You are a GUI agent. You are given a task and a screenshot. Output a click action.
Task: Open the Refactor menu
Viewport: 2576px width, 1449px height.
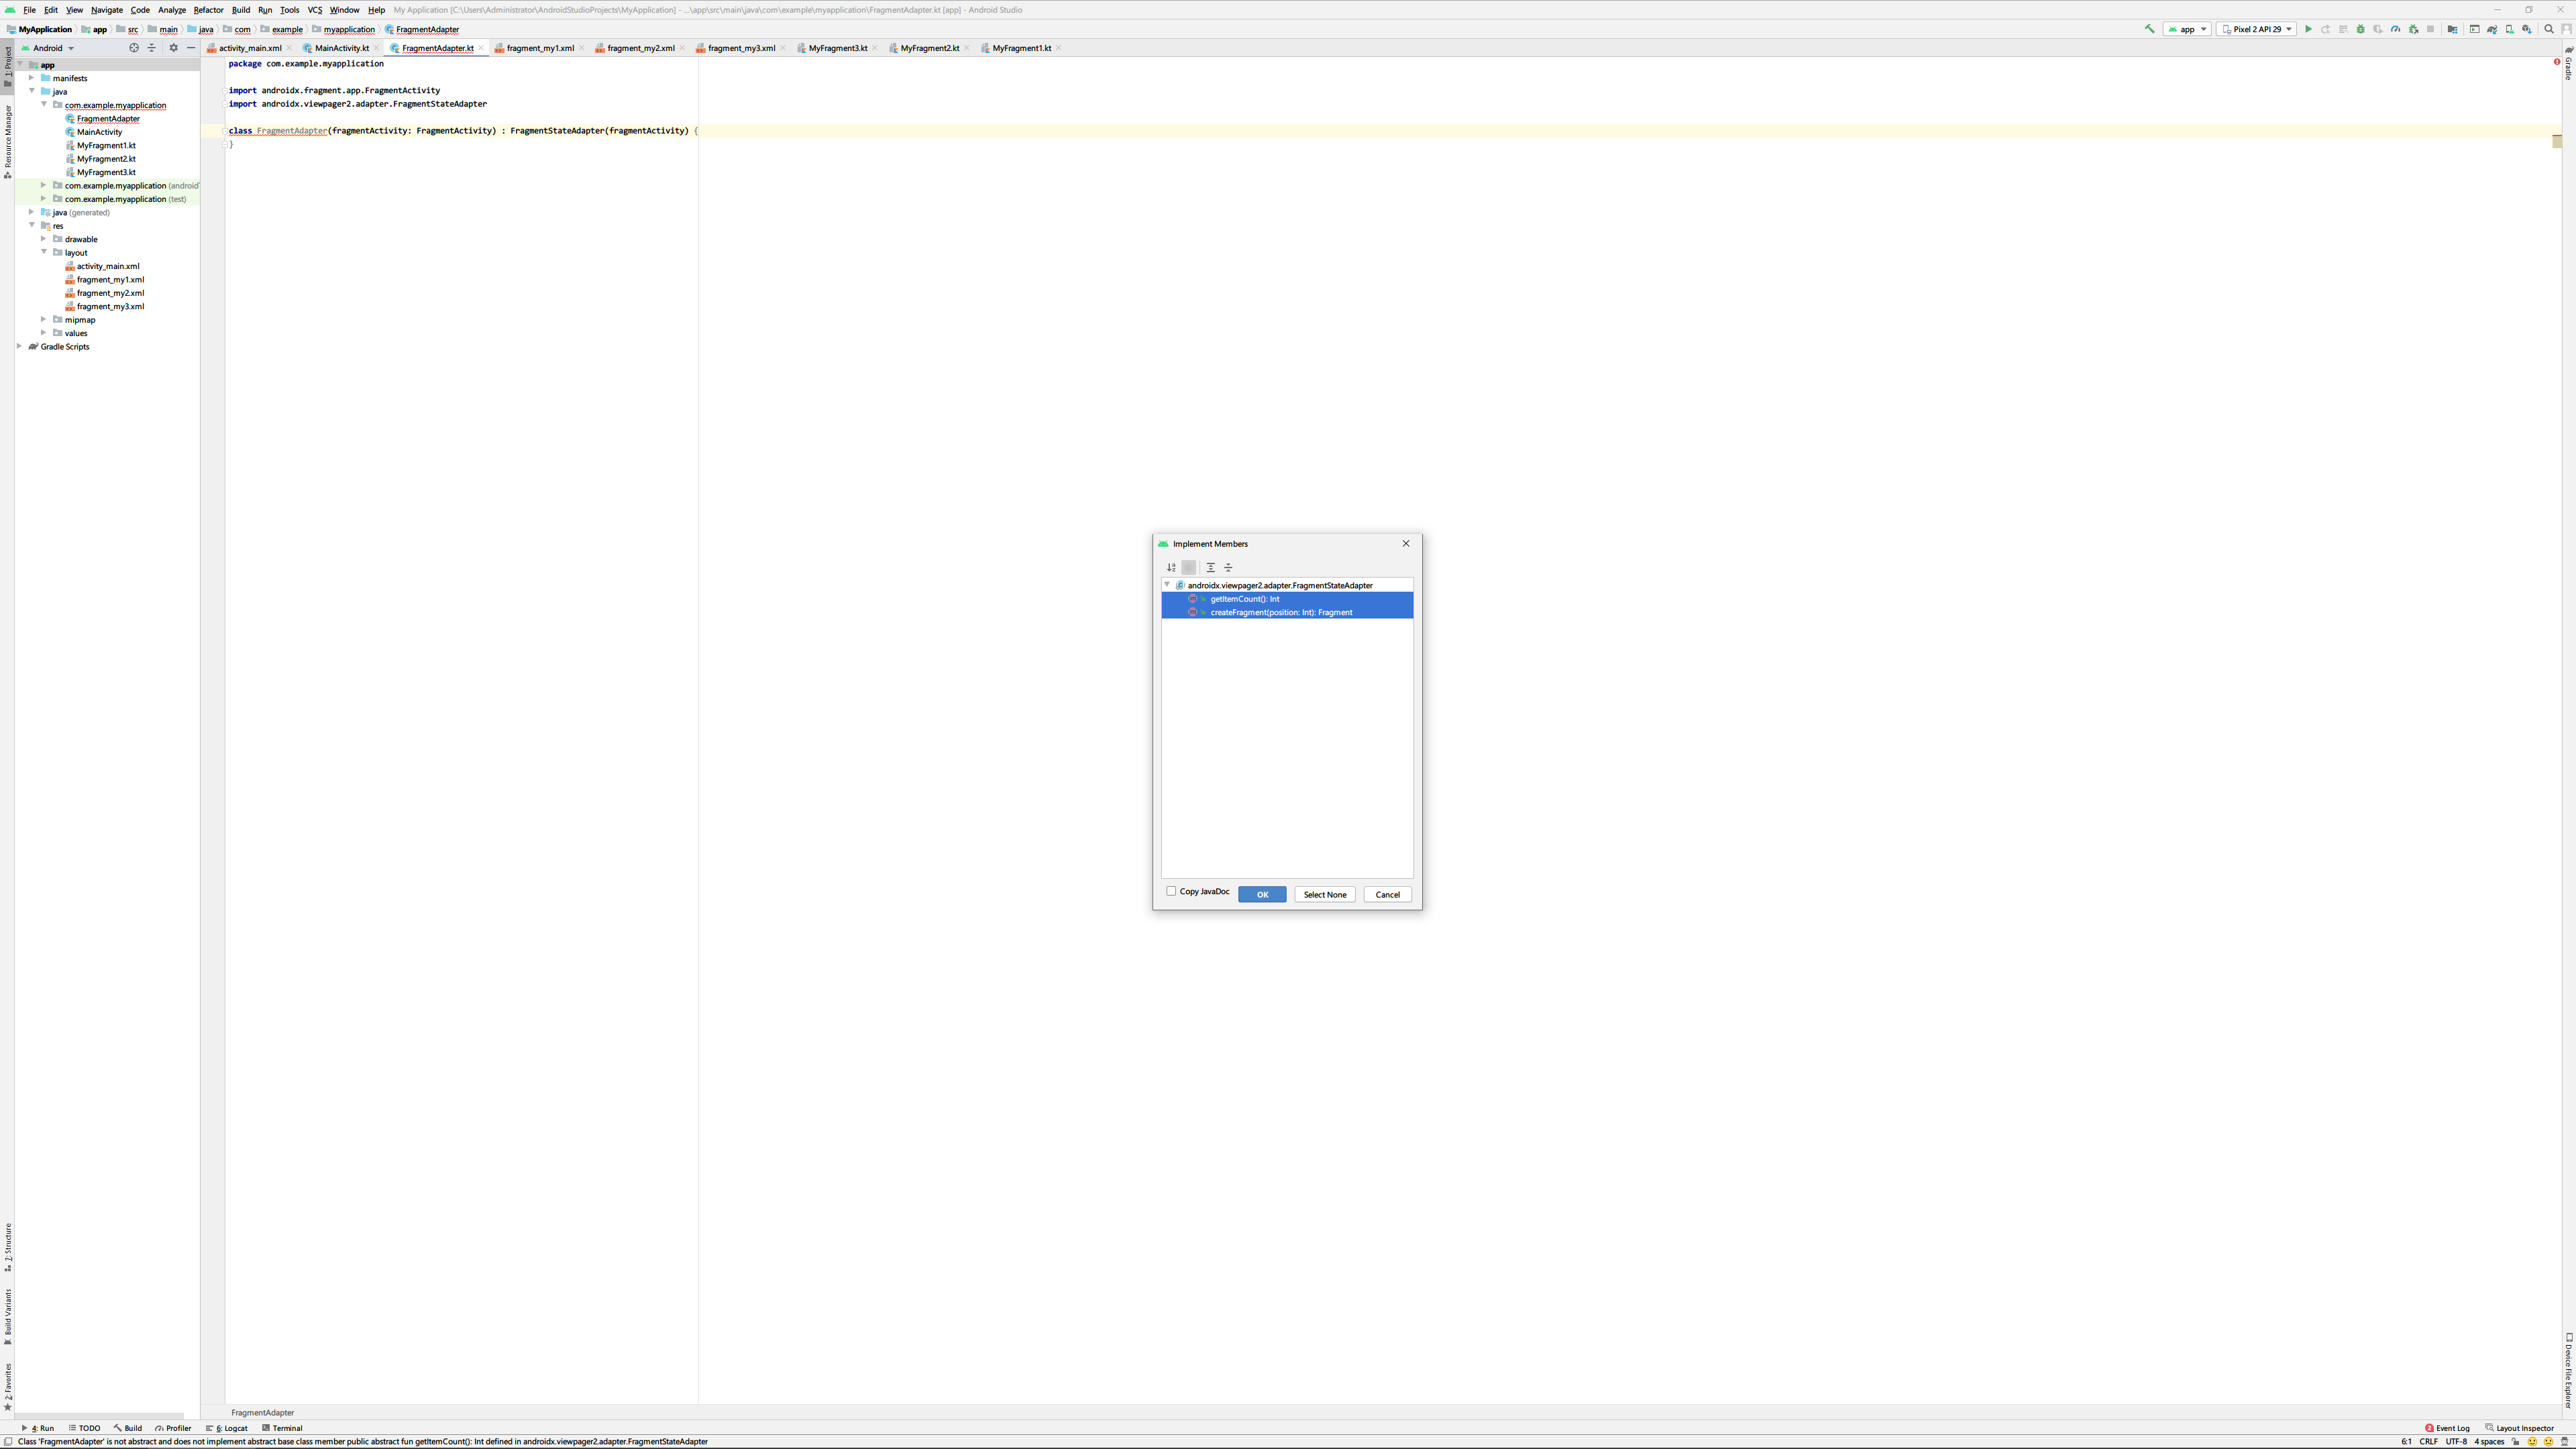pos(208,10)
